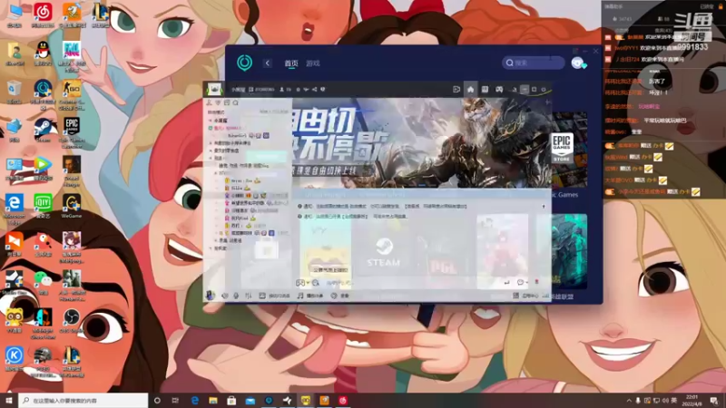Image resolution: width=726 pixels, height=408 pixels.
Task: Open the 游戏 tab in the blue game launcher
Action: (x=313, y=63)
